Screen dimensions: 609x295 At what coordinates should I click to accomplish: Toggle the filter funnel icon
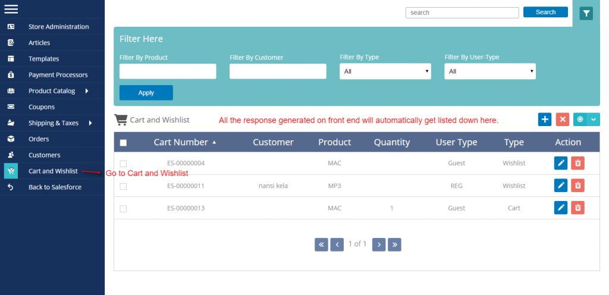point(586,13)
